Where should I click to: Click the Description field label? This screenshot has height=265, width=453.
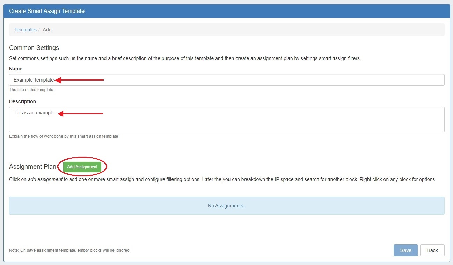click(x=22, y=101)
